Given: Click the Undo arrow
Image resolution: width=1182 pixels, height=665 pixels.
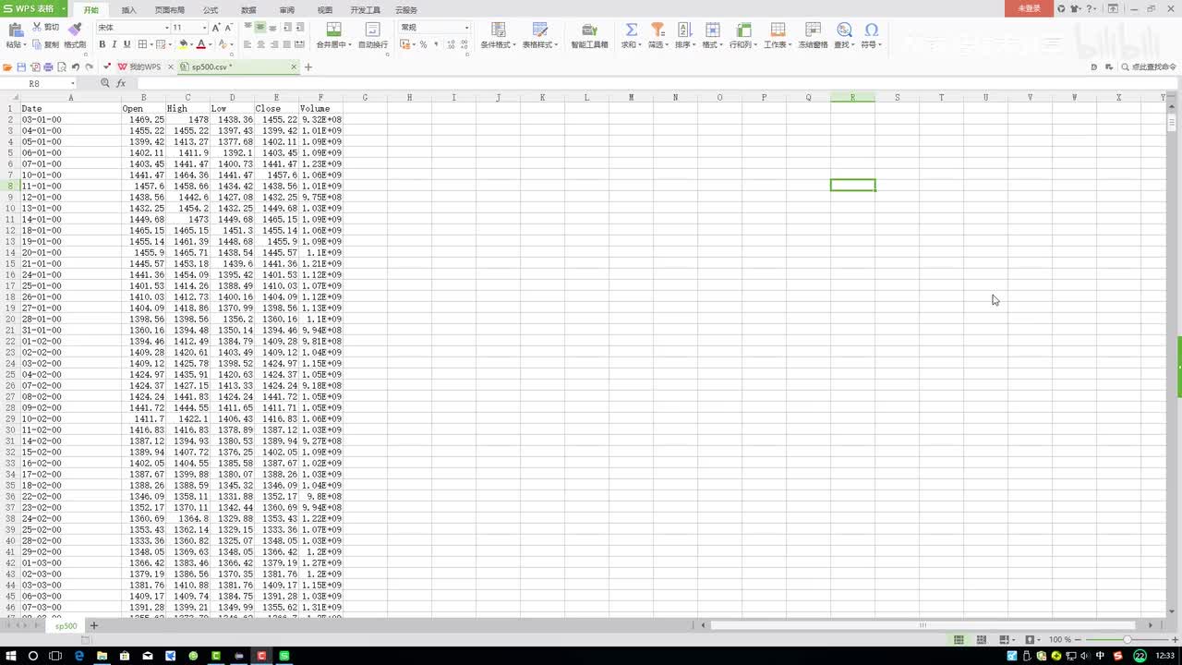Looking at the screenshot, I should tap(76, 67).
